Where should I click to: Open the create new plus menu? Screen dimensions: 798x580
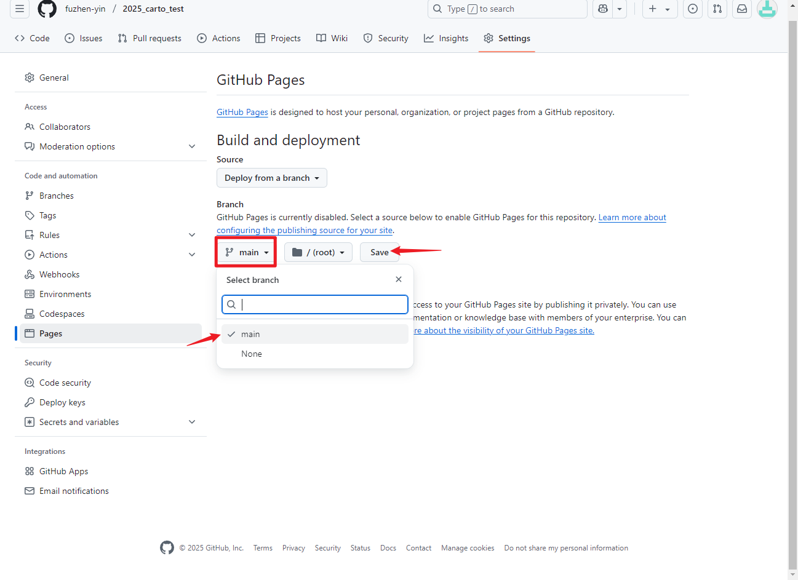tap(660, 9)
